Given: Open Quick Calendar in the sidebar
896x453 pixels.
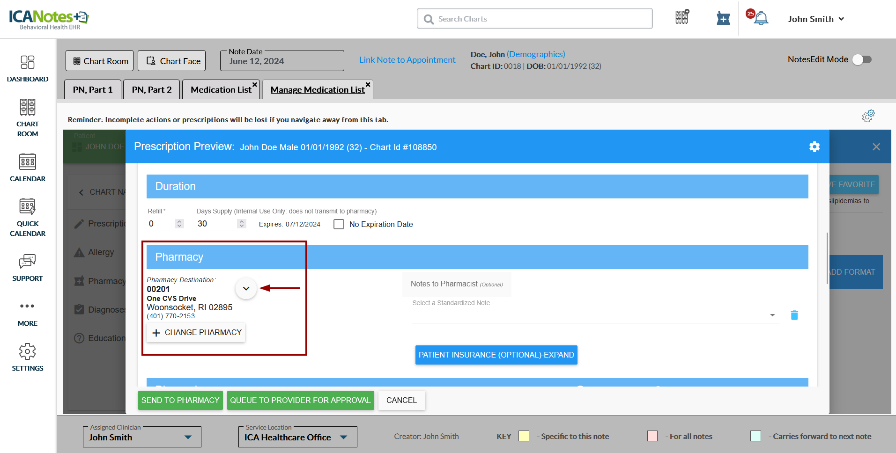Looking at the screenshot, I should [x=28, y=207].
